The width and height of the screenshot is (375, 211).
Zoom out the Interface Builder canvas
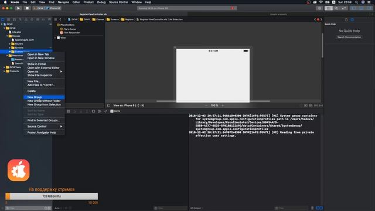(206, 105)
